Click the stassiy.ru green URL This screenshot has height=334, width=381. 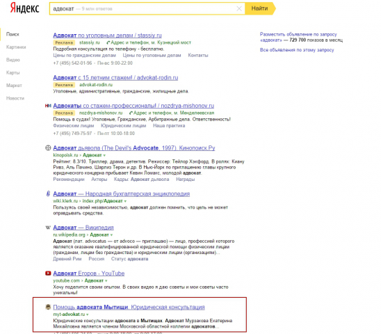(x=90, y=42)
